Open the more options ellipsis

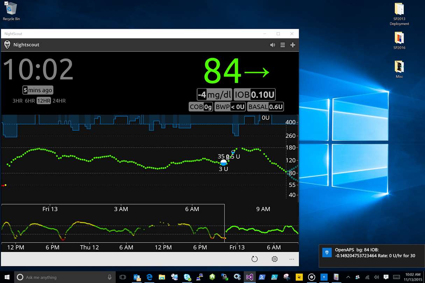[292, 259]
